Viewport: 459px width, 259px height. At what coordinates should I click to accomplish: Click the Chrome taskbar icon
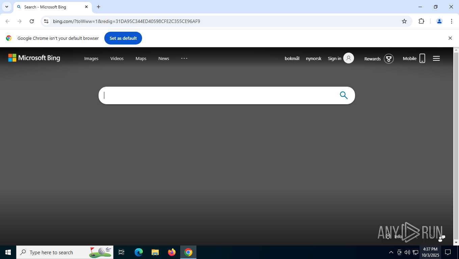(188, 252)
